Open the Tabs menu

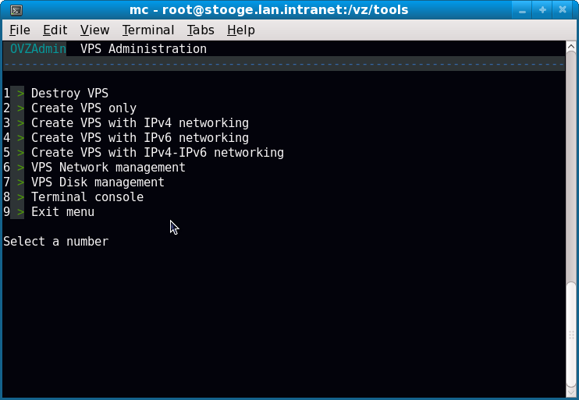[x=201, y=30]
